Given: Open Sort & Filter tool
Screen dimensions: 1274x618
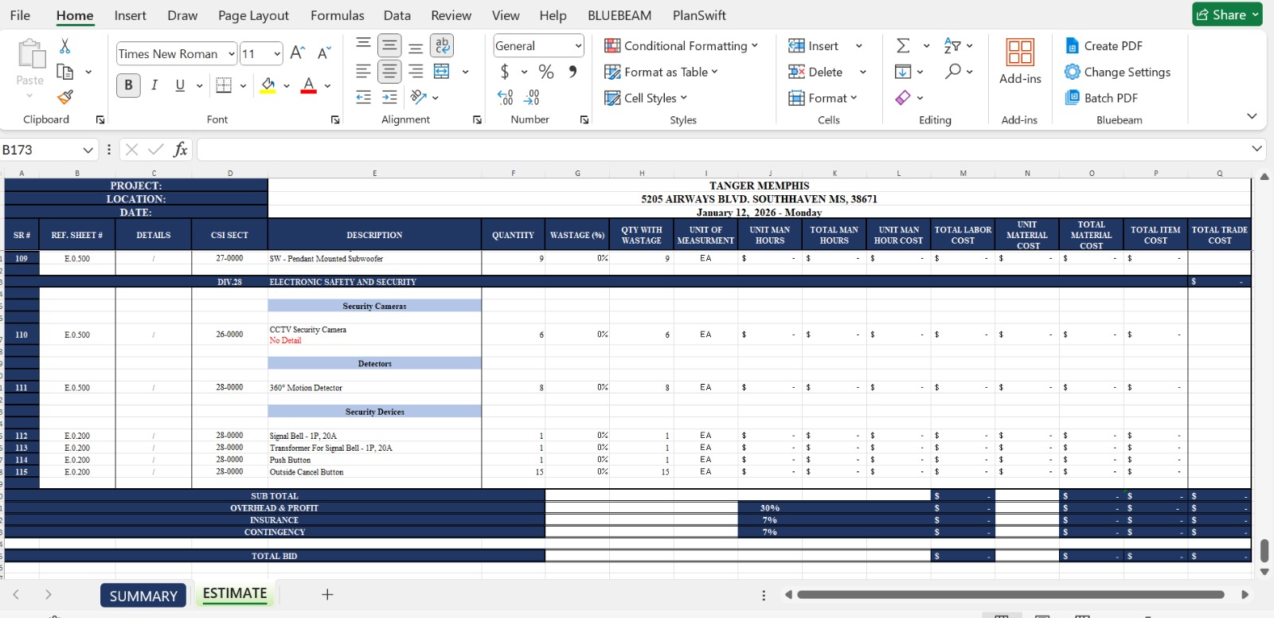Looking at the screenshot, I should click(x=952, y=46).
